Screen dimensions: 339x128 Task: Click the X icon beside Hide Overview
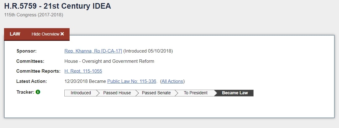(x=62, y=34)
